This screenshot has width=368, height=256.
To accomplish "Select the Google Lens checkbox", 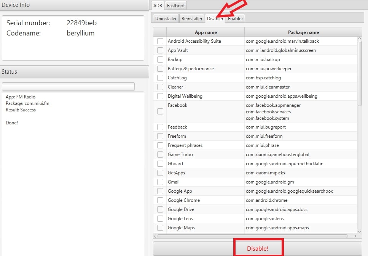I will 160,219.
